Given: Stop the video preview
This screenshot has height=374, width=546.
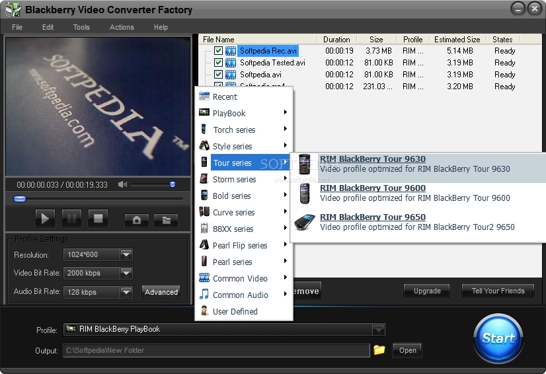Looking at the screenshot, I should coord(98,218).
